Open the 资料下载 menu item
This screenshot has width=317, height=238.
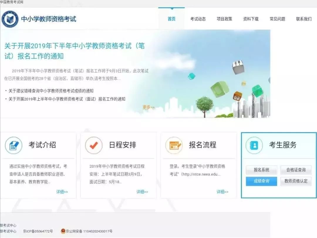251,19
